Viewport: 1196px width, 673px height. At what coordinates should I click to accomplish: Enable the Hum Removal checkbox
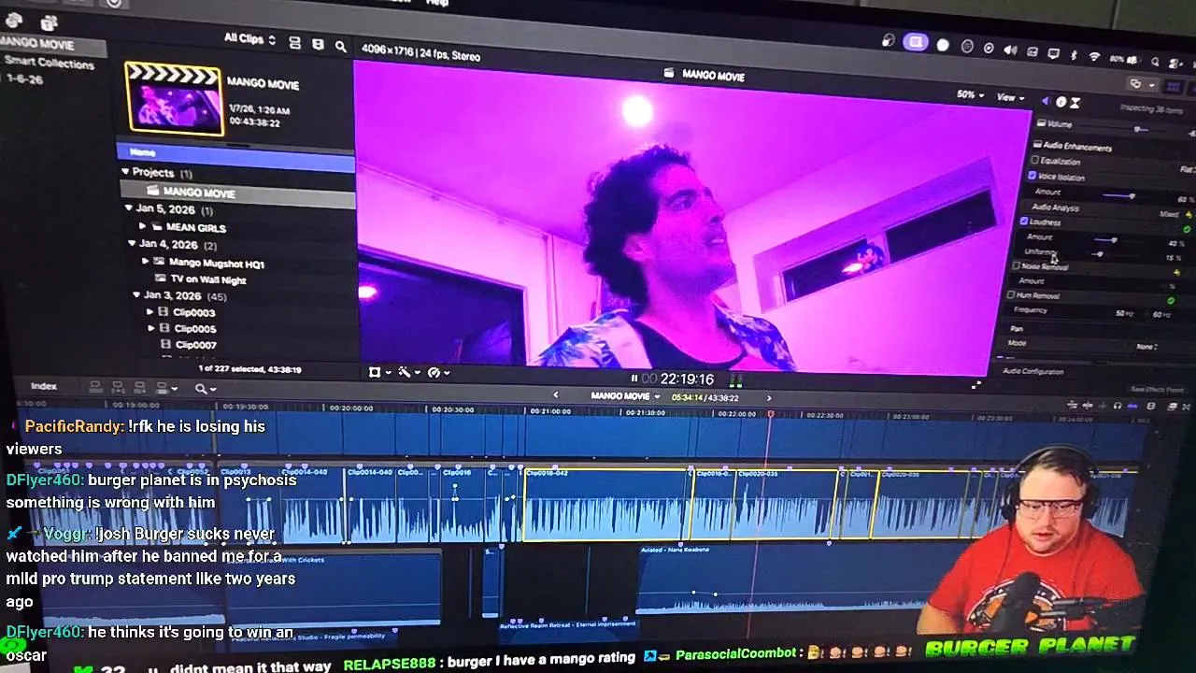1011,294
